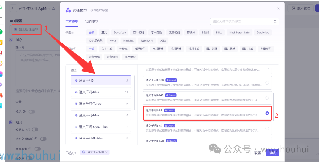Select the 通义千问3-14B radio button
The image size is (319, 162).
[267, 98]
